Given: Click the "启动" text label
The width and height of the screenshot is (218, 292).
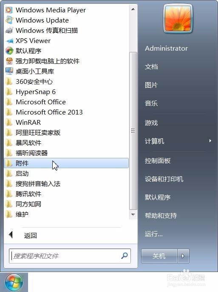Looking at the screenshot, I should pyautogui.click(x=22, y=174).
